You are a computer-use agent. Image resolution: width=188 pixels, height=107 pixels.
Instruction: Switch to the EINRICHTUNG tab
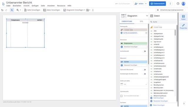click(x=127, y=21)
